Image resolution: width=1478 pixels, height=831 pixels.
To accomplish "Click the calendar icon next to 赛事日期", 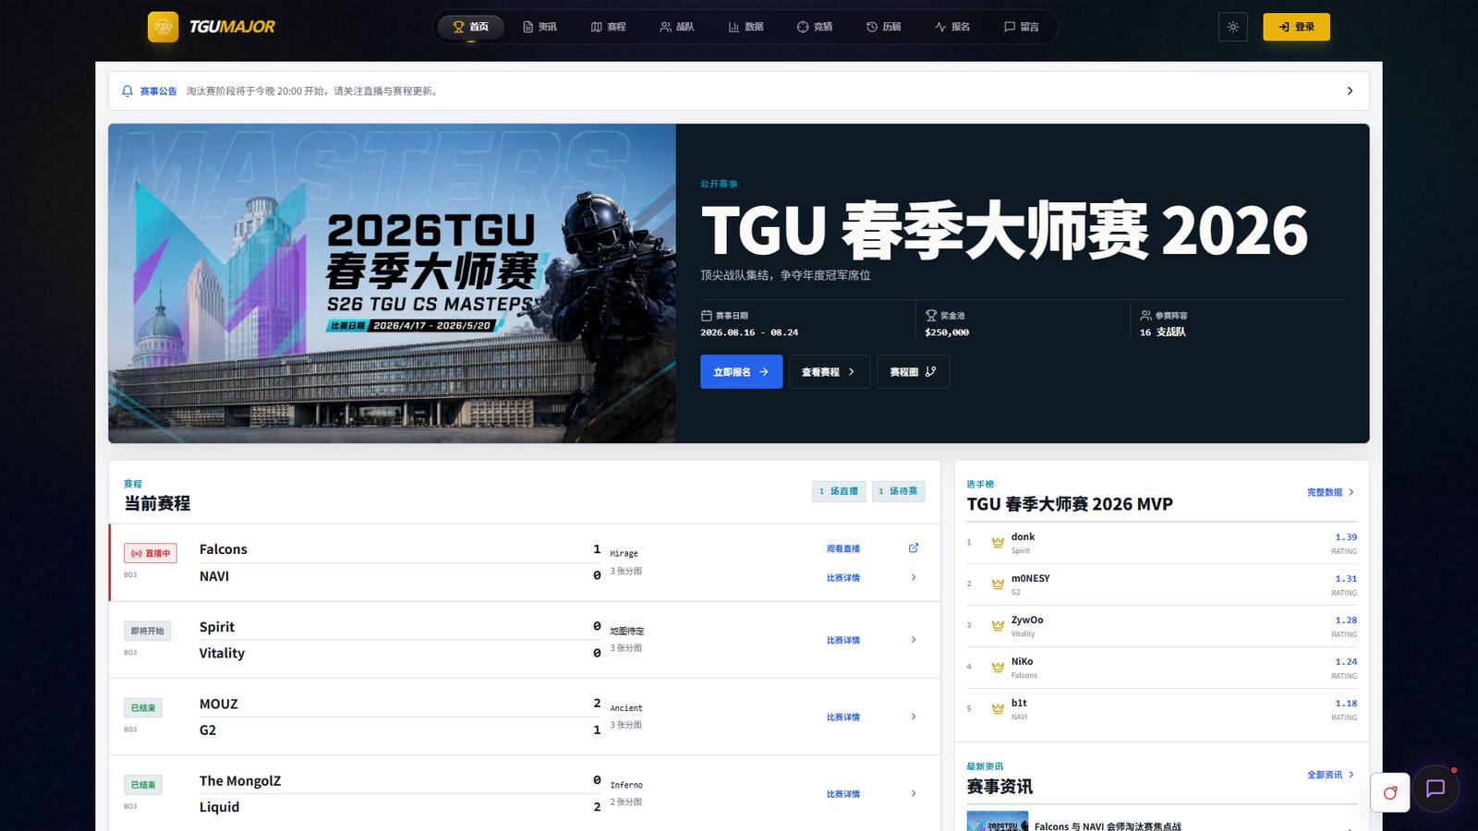I will 707,316.
